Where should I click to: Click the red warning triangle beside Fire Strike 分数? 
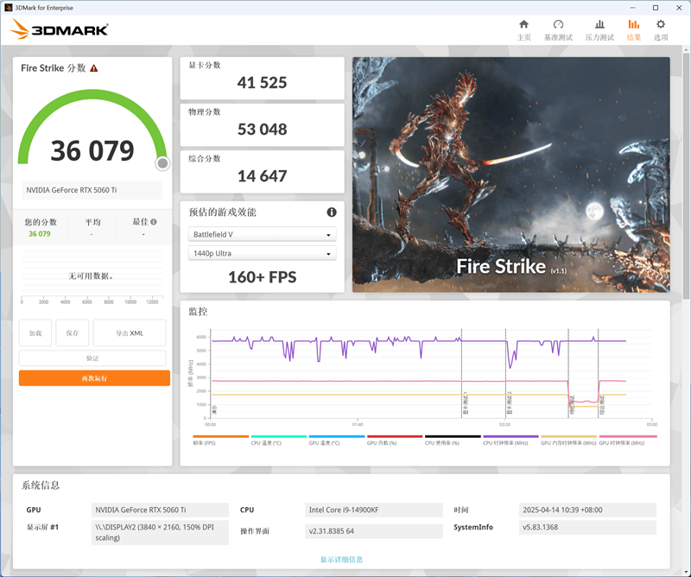click(94, 68)
